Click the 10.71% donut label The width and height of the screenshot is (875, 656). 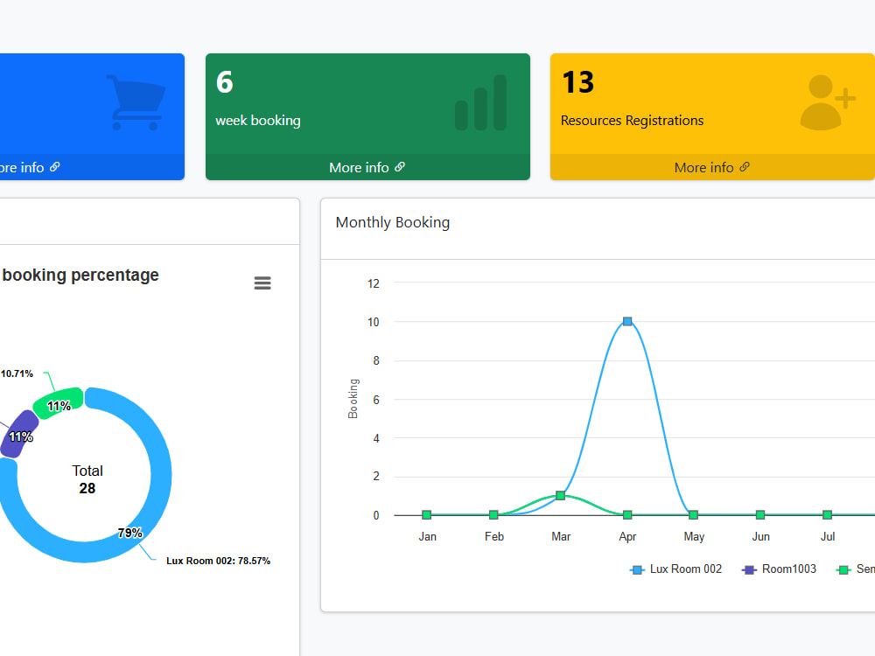pos(17,373)
